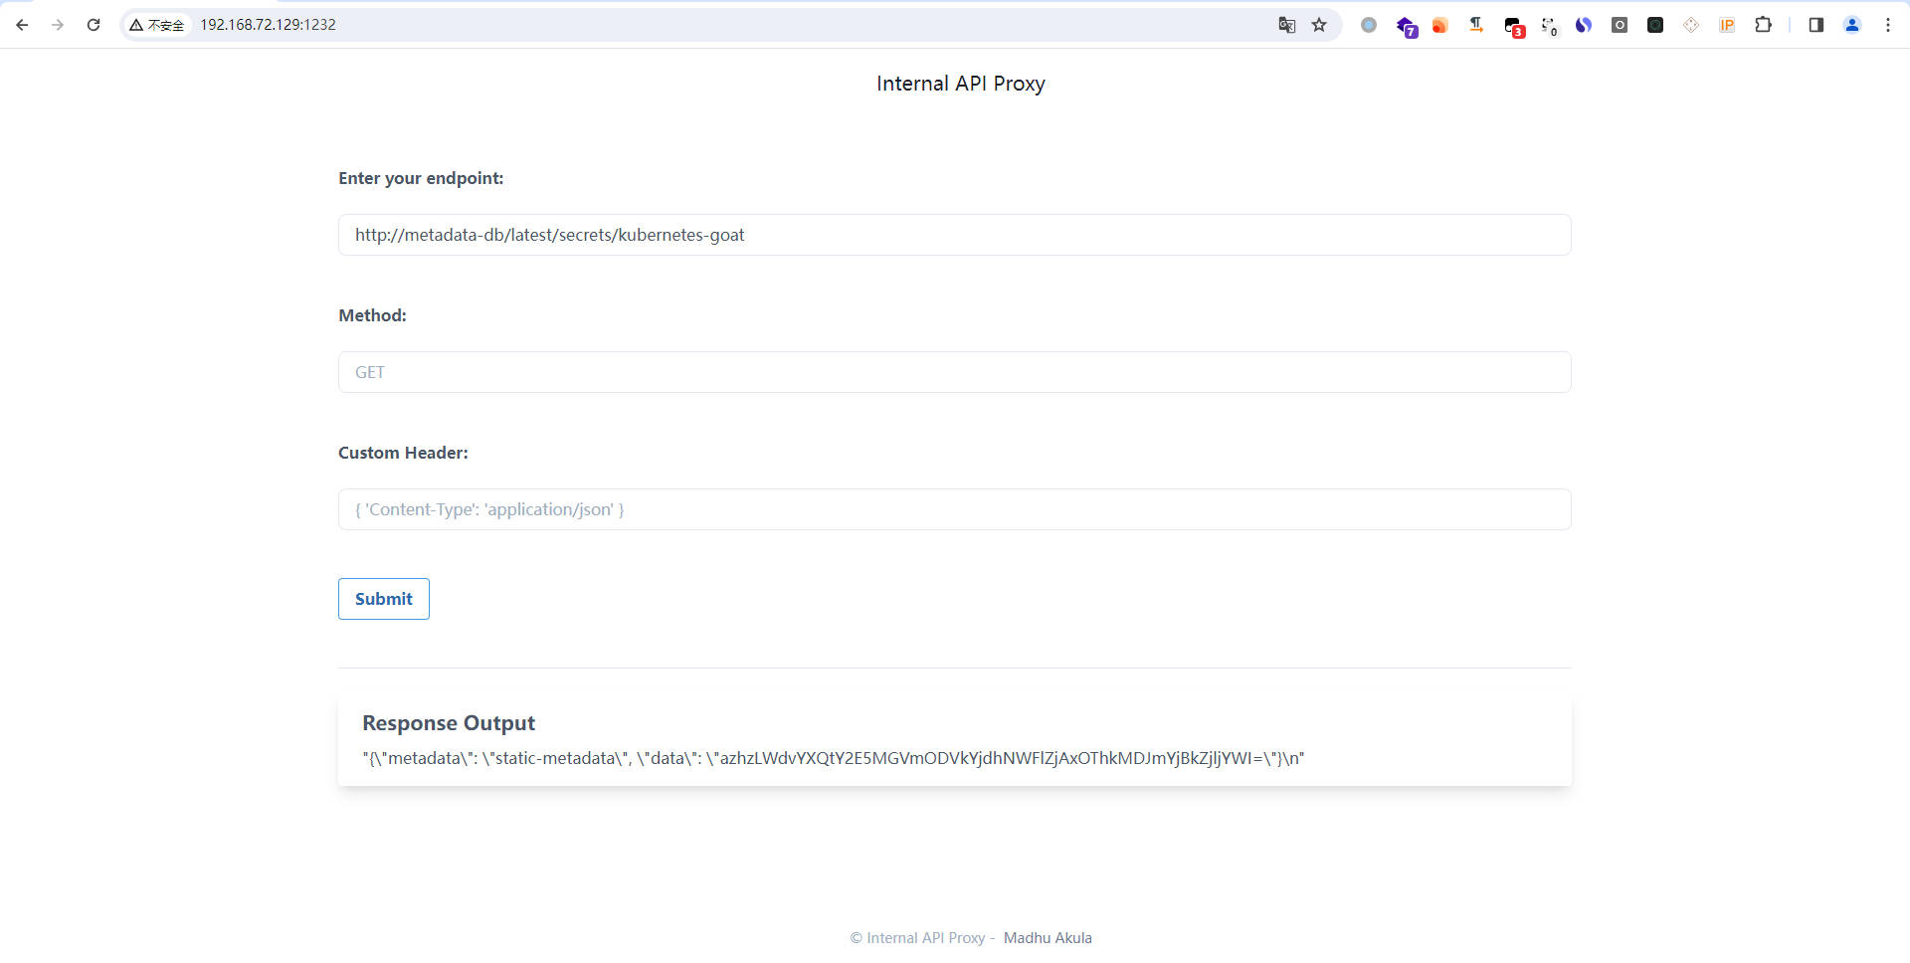The height and width of the screenshot is (963, 1910).
Task: Open the orange-red extension icon
Action: pos(1439,25)
